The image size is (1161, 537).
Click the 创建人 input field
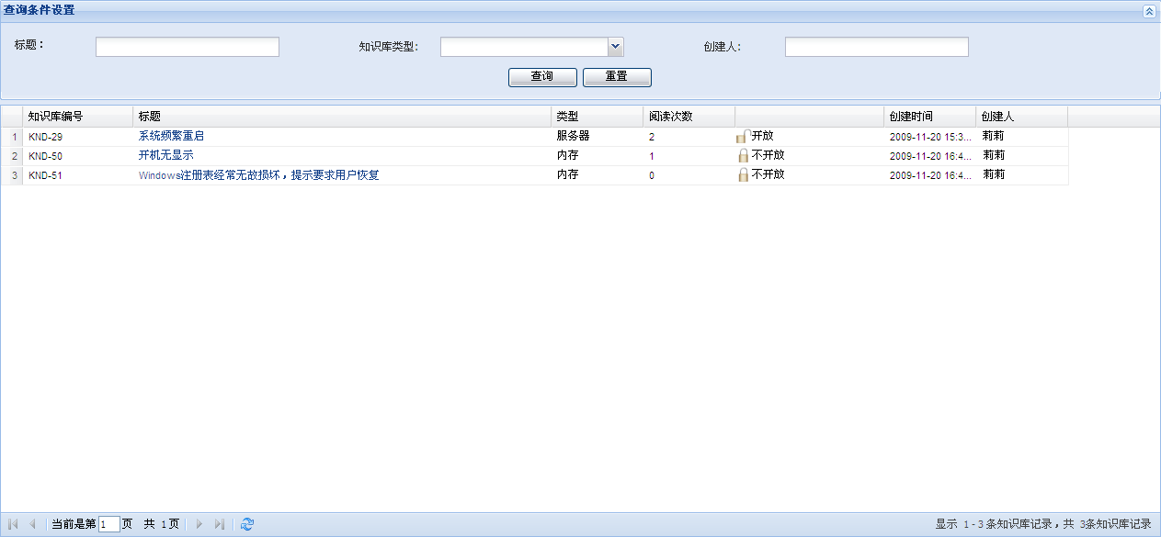[876, 47]
